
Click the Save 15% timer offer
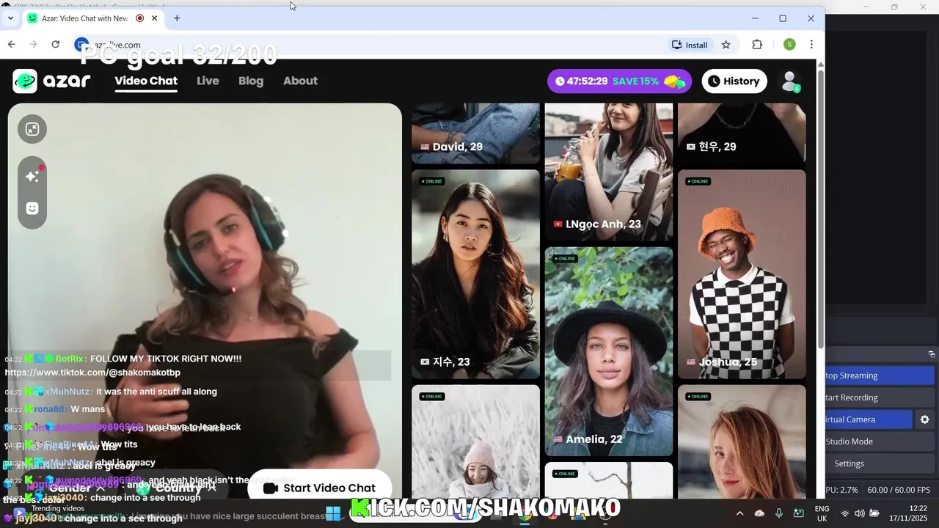[619, 81]
